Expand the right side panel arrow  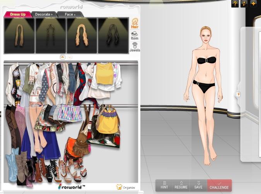click(238, 94)
